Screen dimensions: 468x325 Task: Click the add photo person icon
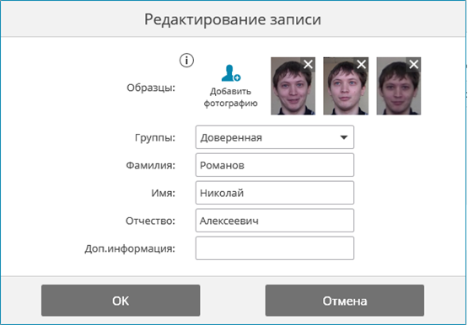pyautogui.click(x=231, y=73)
